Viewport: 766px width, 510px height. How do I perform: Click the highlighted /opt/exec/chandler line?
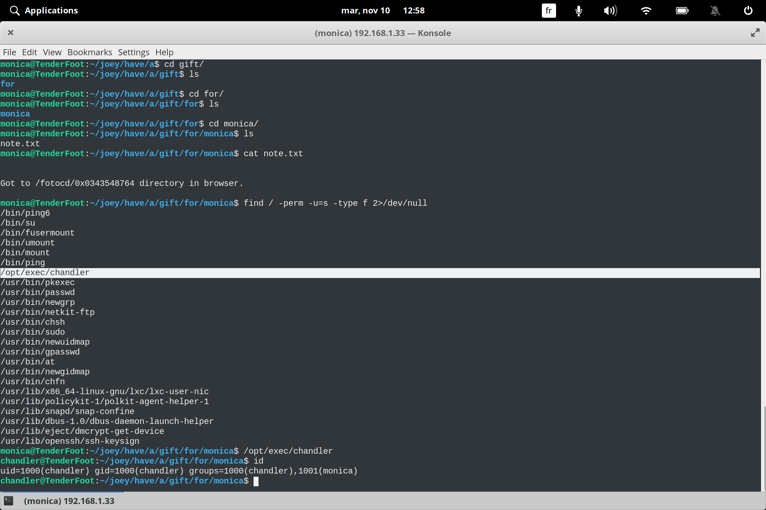[45, 272]
